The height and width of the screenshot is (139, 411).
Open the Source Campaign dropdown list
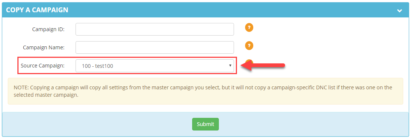click(155, 66)
